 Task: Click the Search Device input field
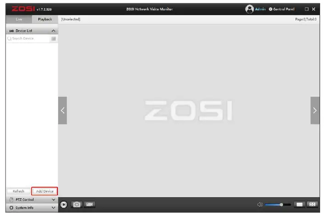pos(28,38)
